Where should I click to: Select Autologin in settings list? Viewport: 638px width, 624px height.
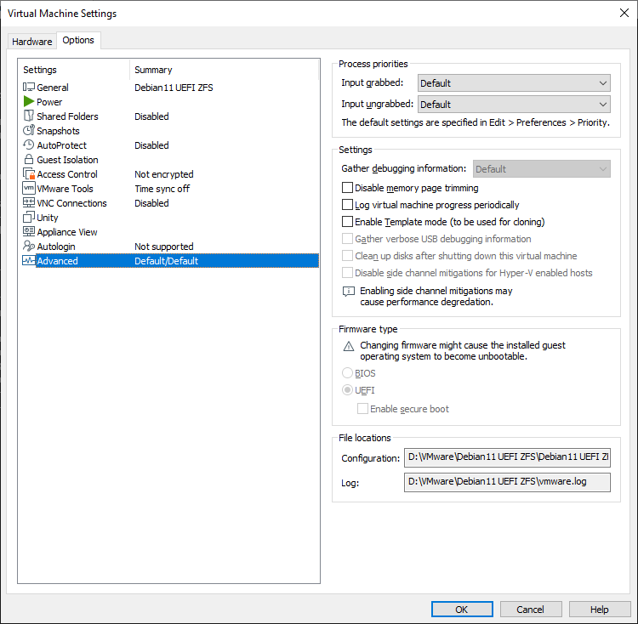click(56, 247)
